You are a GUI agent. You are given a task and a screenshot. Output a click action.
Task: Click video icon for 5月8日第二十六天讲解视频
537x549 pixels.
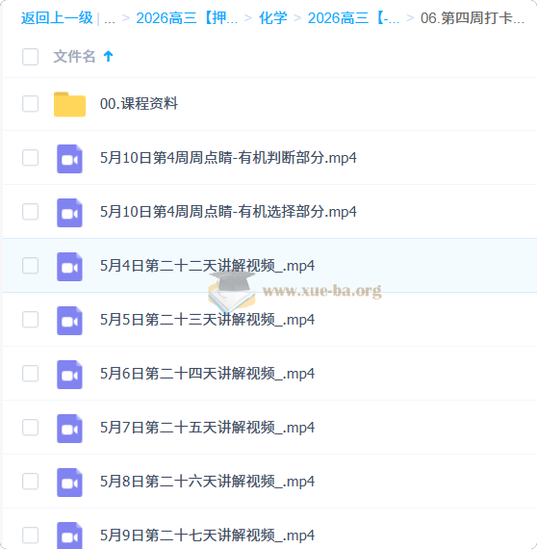(x=69, y=483)
